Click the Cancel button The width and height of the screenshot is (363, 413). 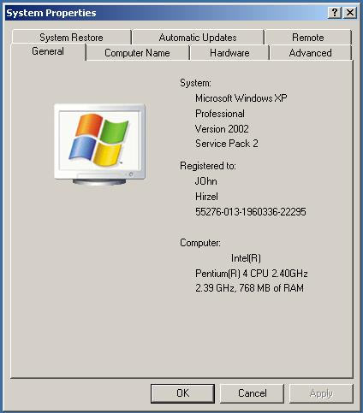tap(253, 393)
